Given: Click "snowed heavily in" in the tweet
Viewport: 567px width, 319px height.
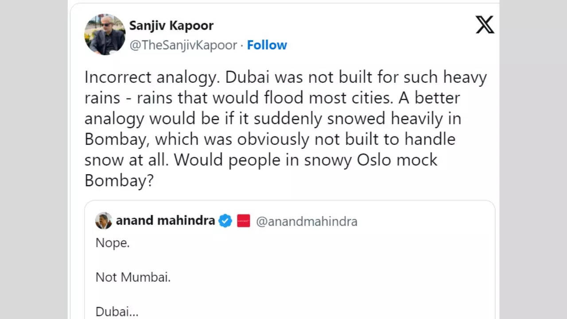Looking at the screenshot, I should pyautogui.click(x=390, y=119).
